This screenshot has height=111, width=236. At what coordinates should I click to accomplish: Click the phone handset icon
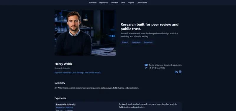coord(146,68)
